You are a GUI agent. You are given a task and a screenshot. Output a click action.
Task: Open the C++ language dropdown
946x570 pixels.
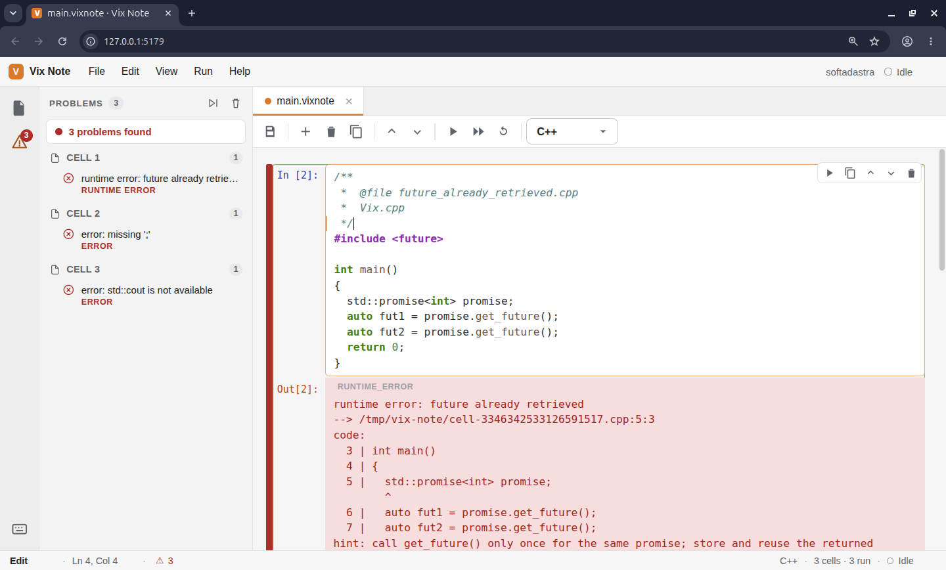point(572,131)
